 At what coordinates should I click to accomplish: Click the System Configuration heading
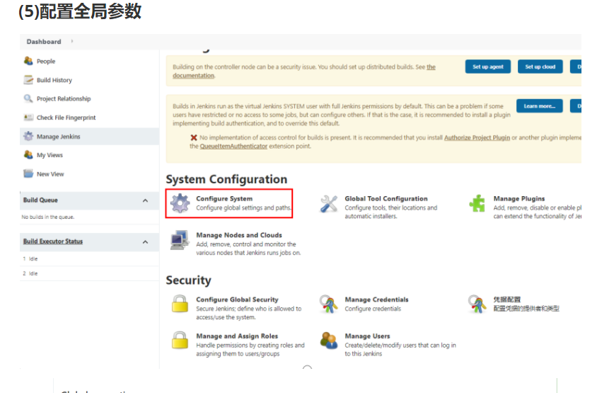[x=226, y=179]
